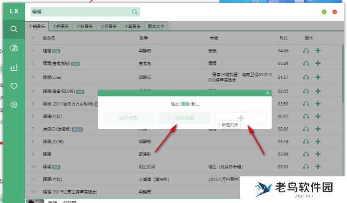Click the album thumbnail in the bottom player
Viewport: 347px width, 203px height.
(35, 201)
